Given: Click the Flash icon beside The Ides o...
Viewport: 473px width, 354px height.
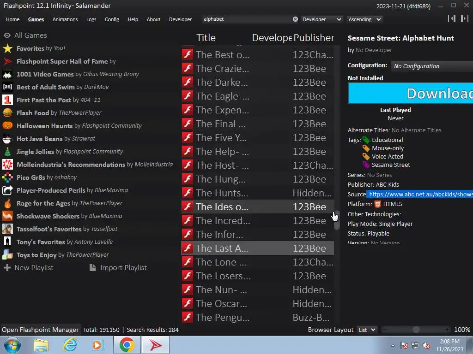Looking at the screenshot, I should tap(188, 207).
